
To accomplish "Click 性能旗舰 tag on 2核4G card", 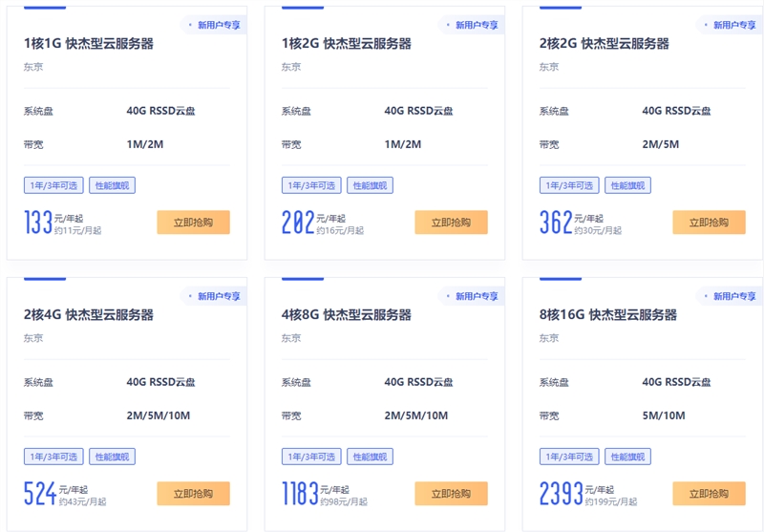I will click(x=112, y=457).
